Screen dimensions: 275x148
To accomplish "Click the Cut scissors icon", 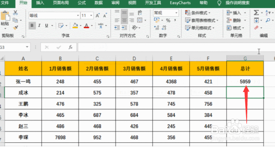I will 15,13.
